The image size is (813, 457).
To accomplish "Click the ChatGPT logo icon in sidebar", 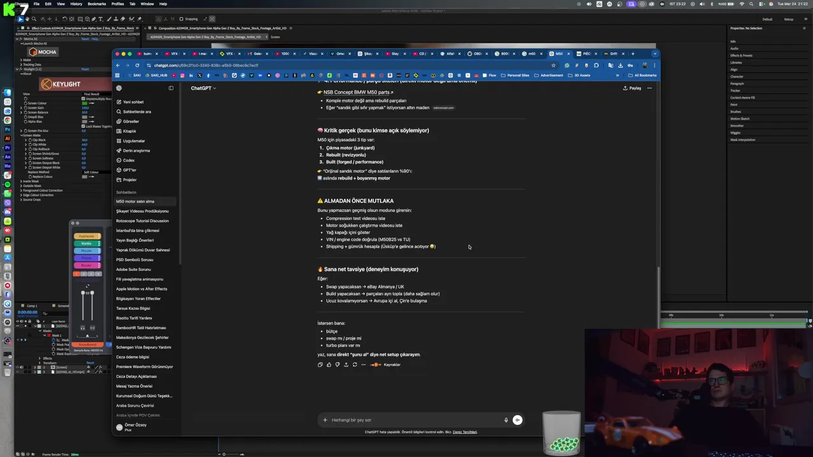I will click(x=119, y=88).
